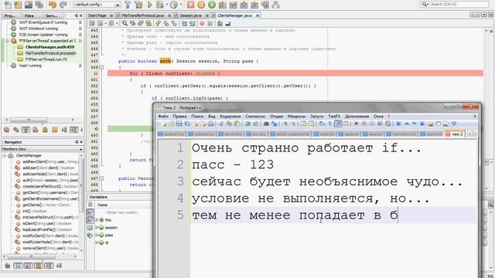Run the project with green play icon
Viewport: 495px width, 278px height.
point(150,5)
